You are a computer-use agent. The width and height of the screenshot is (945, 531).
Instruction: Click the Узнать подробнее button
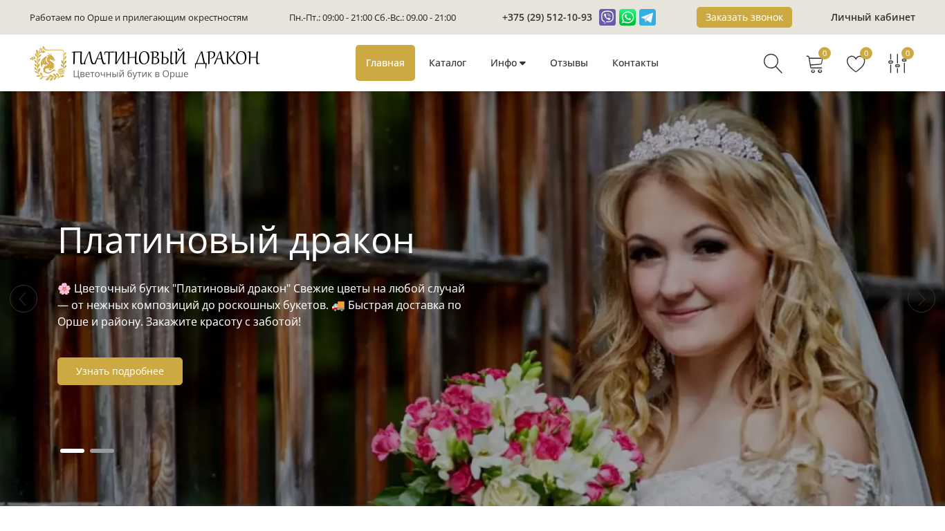tap(120, 371)
